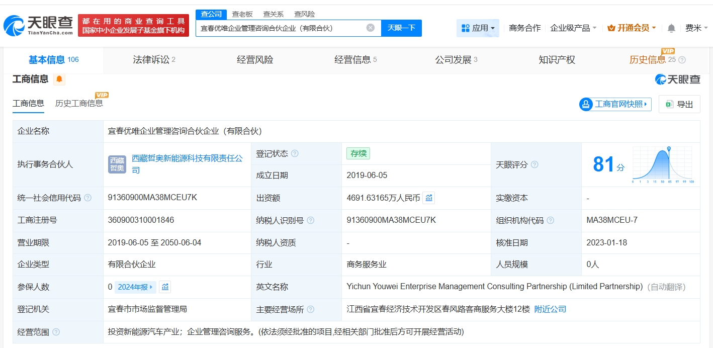This screenshot has height=348, width=713.
Task: Open chart icon beside 2024年报
Action: (165, 287)
